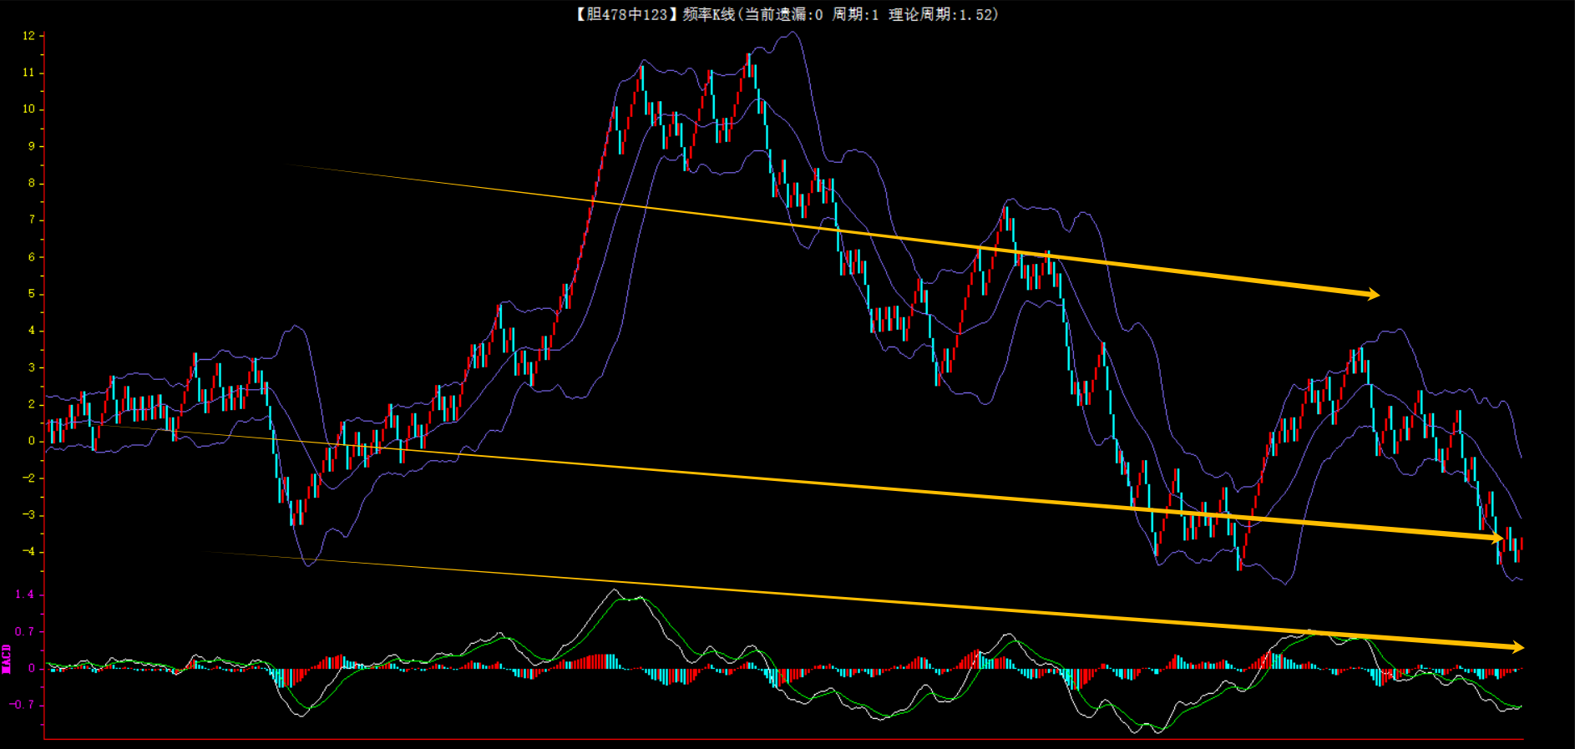Click the arrowhead of the bottom orange trendline

1516,647
